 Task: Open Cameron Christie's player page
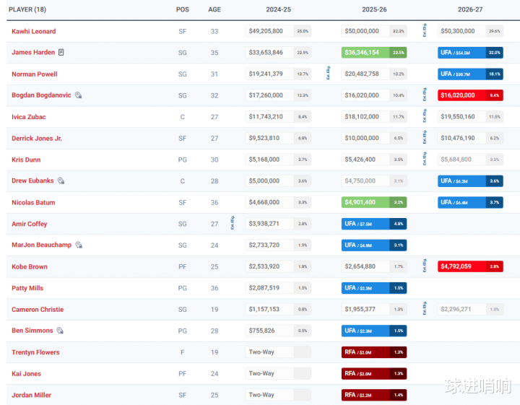click(38, 309)
